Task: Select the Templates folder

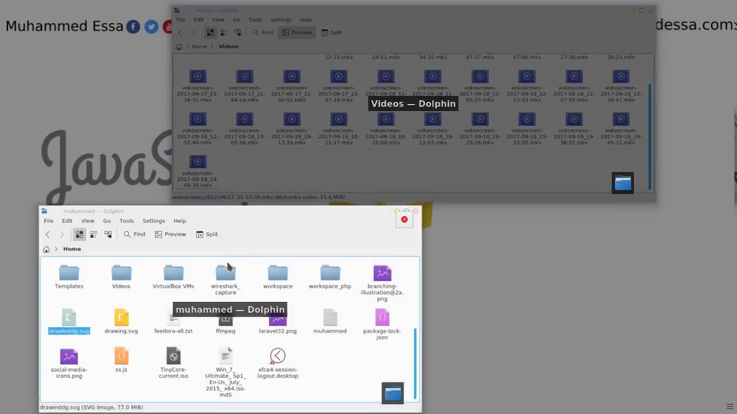Action: (x=69, y=277)
